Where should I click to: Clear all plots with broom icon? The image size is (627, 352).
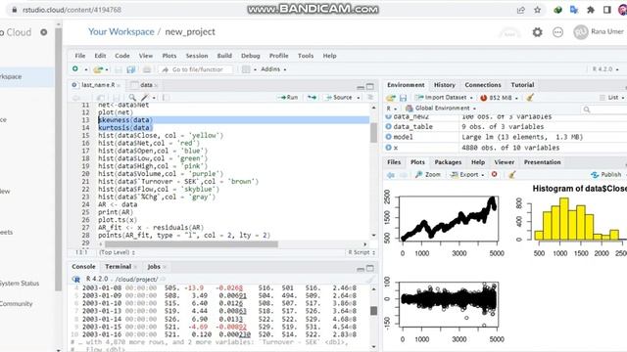coord(511,174)
